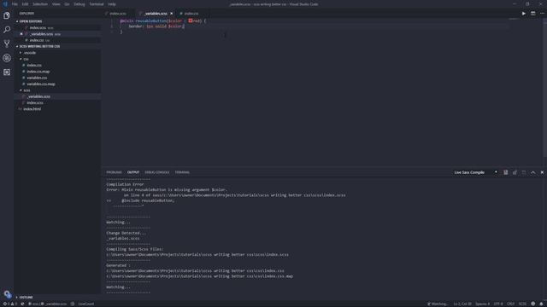Close the _variables.scss editor tab
The image size is (547, 307).
(x=171, y=14)
